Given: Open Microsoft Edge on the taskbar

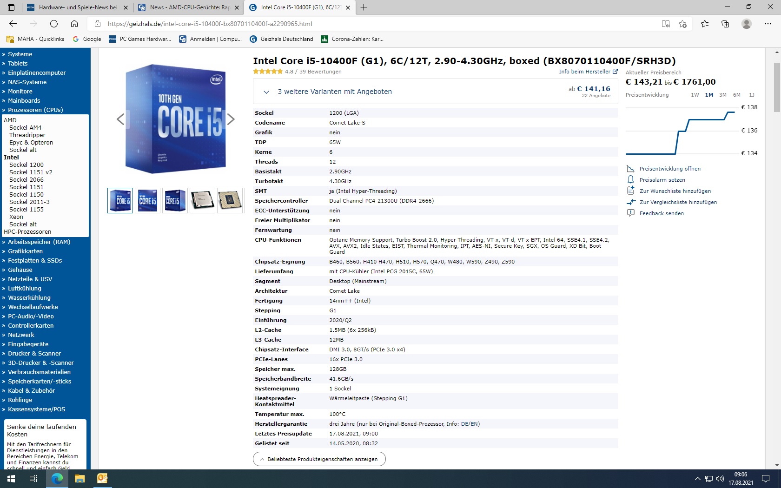Looking at the screenshot, I should 57,479.
